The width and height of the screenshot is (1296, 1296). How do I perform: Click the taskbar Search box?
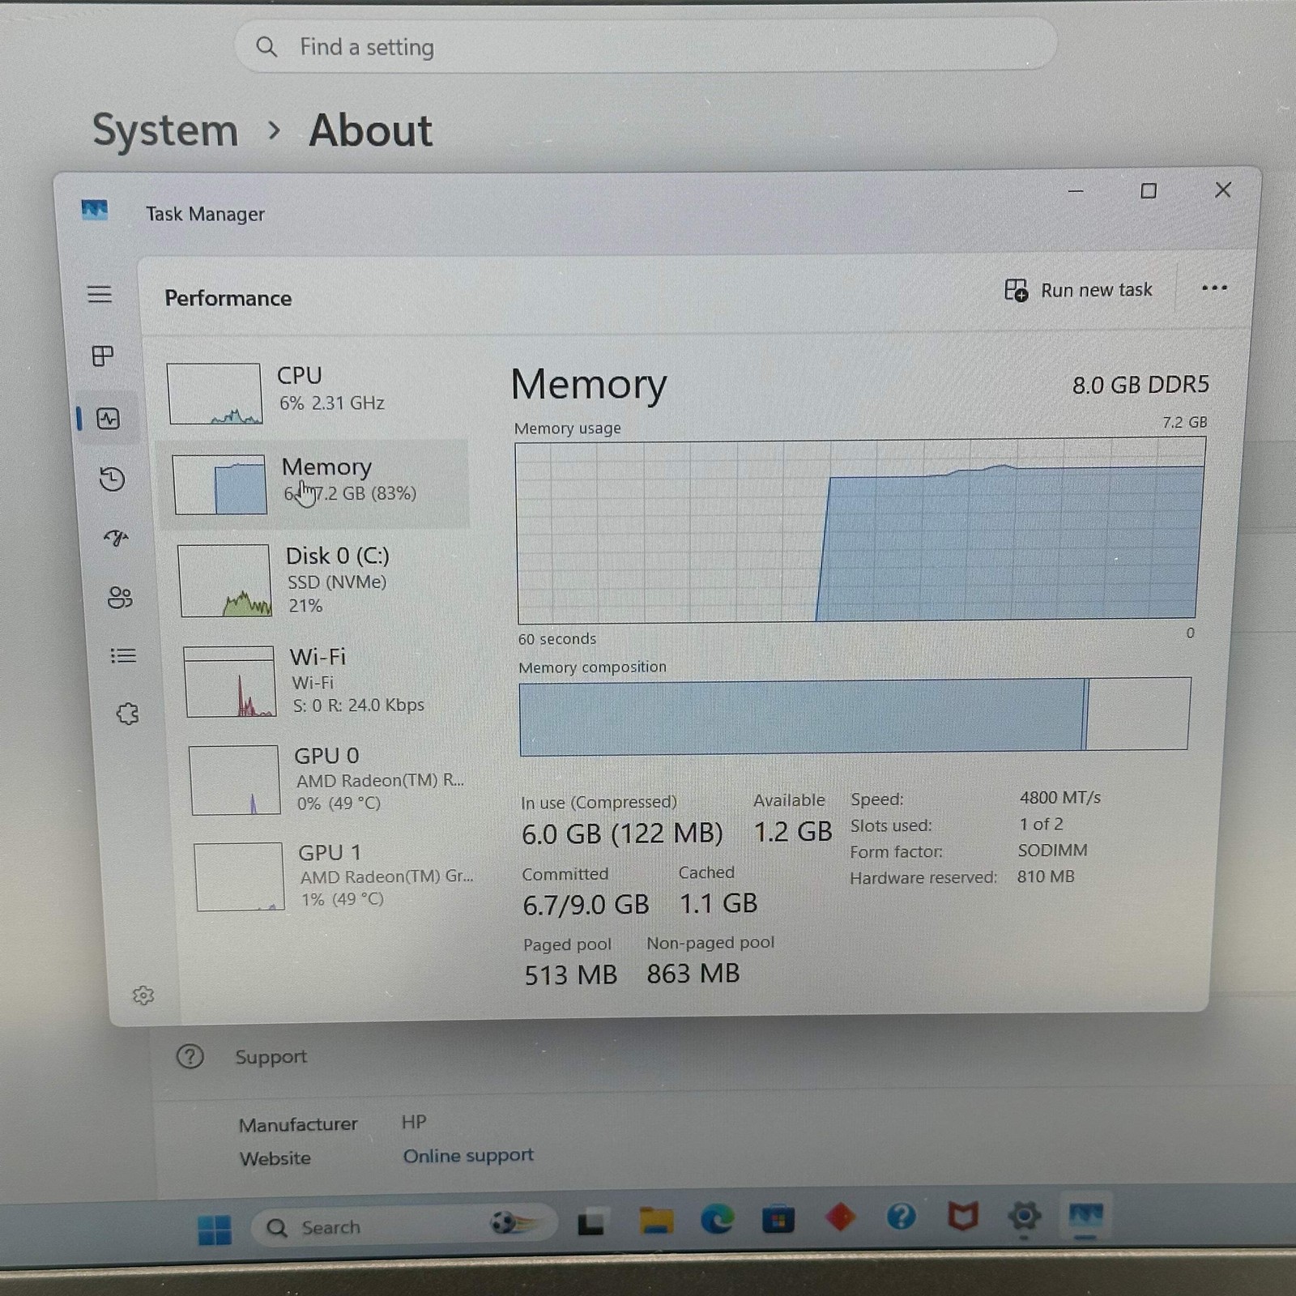click(403, 1226)
